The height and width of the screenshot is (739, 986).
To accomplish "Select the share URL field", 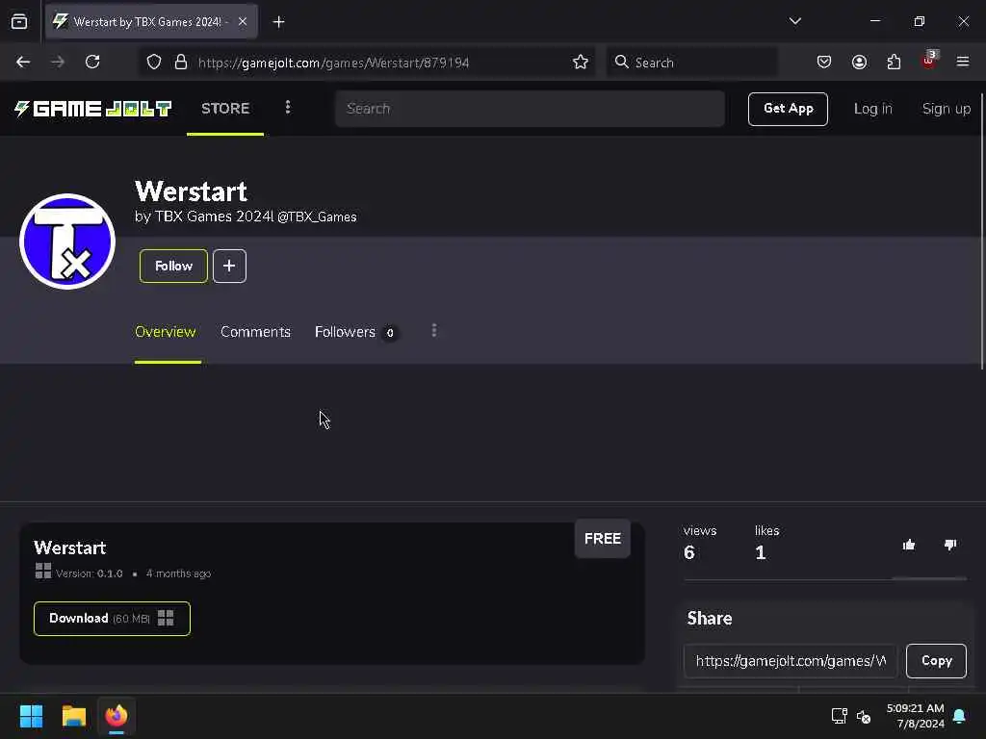I will coord(791,660).
